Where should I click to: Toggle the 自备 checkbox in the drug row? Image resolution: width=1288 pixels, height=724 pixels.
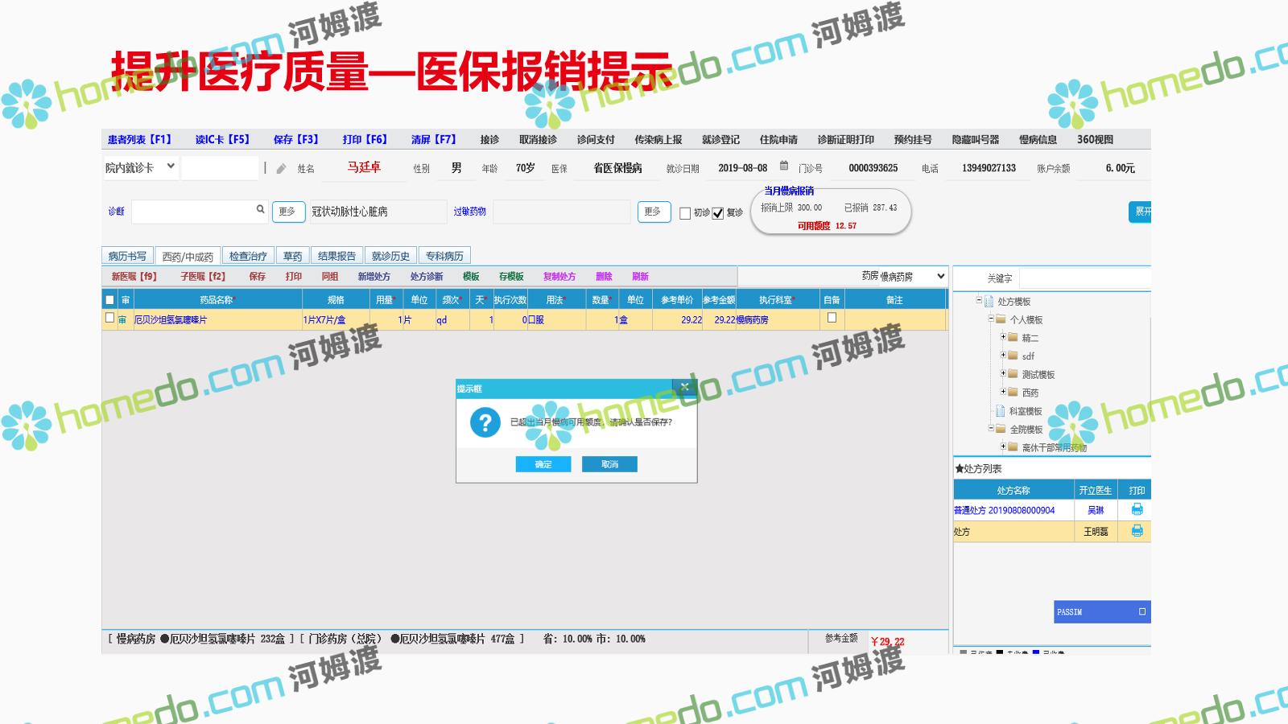click(x=832, y=318)
